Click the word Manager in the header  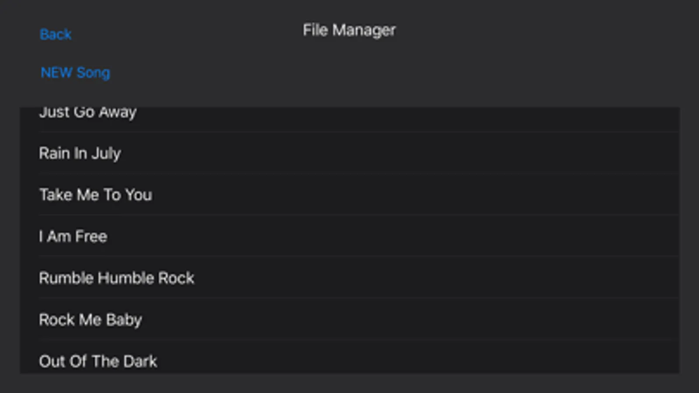[x=364, y=30]
